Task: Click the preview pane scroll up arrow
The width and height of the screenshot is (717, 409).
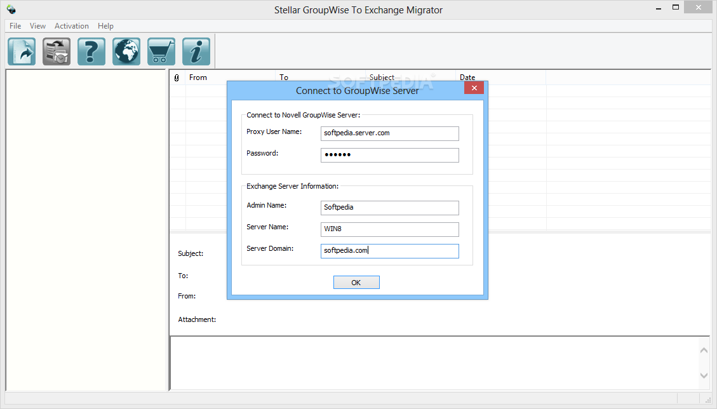Action: [704, 351]
